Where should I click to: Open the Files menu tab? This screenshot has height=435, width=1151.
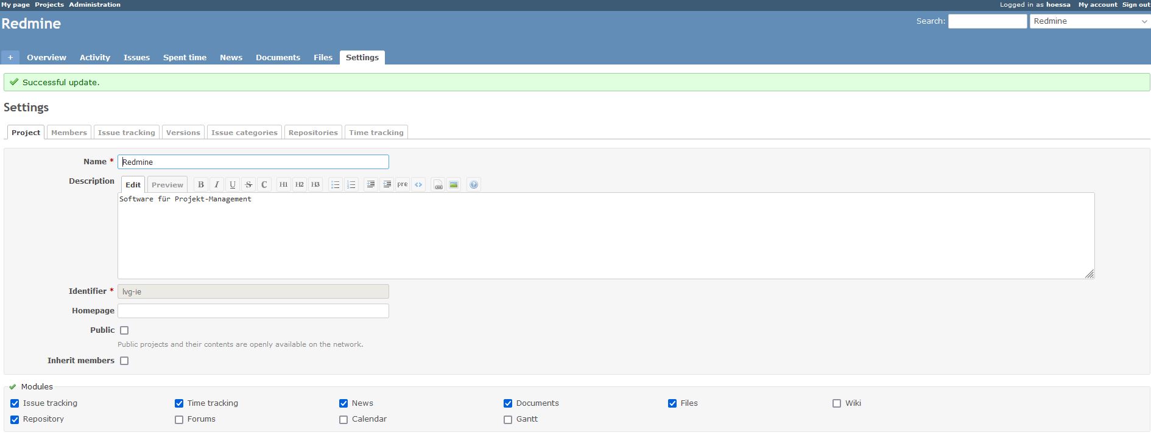323,57
